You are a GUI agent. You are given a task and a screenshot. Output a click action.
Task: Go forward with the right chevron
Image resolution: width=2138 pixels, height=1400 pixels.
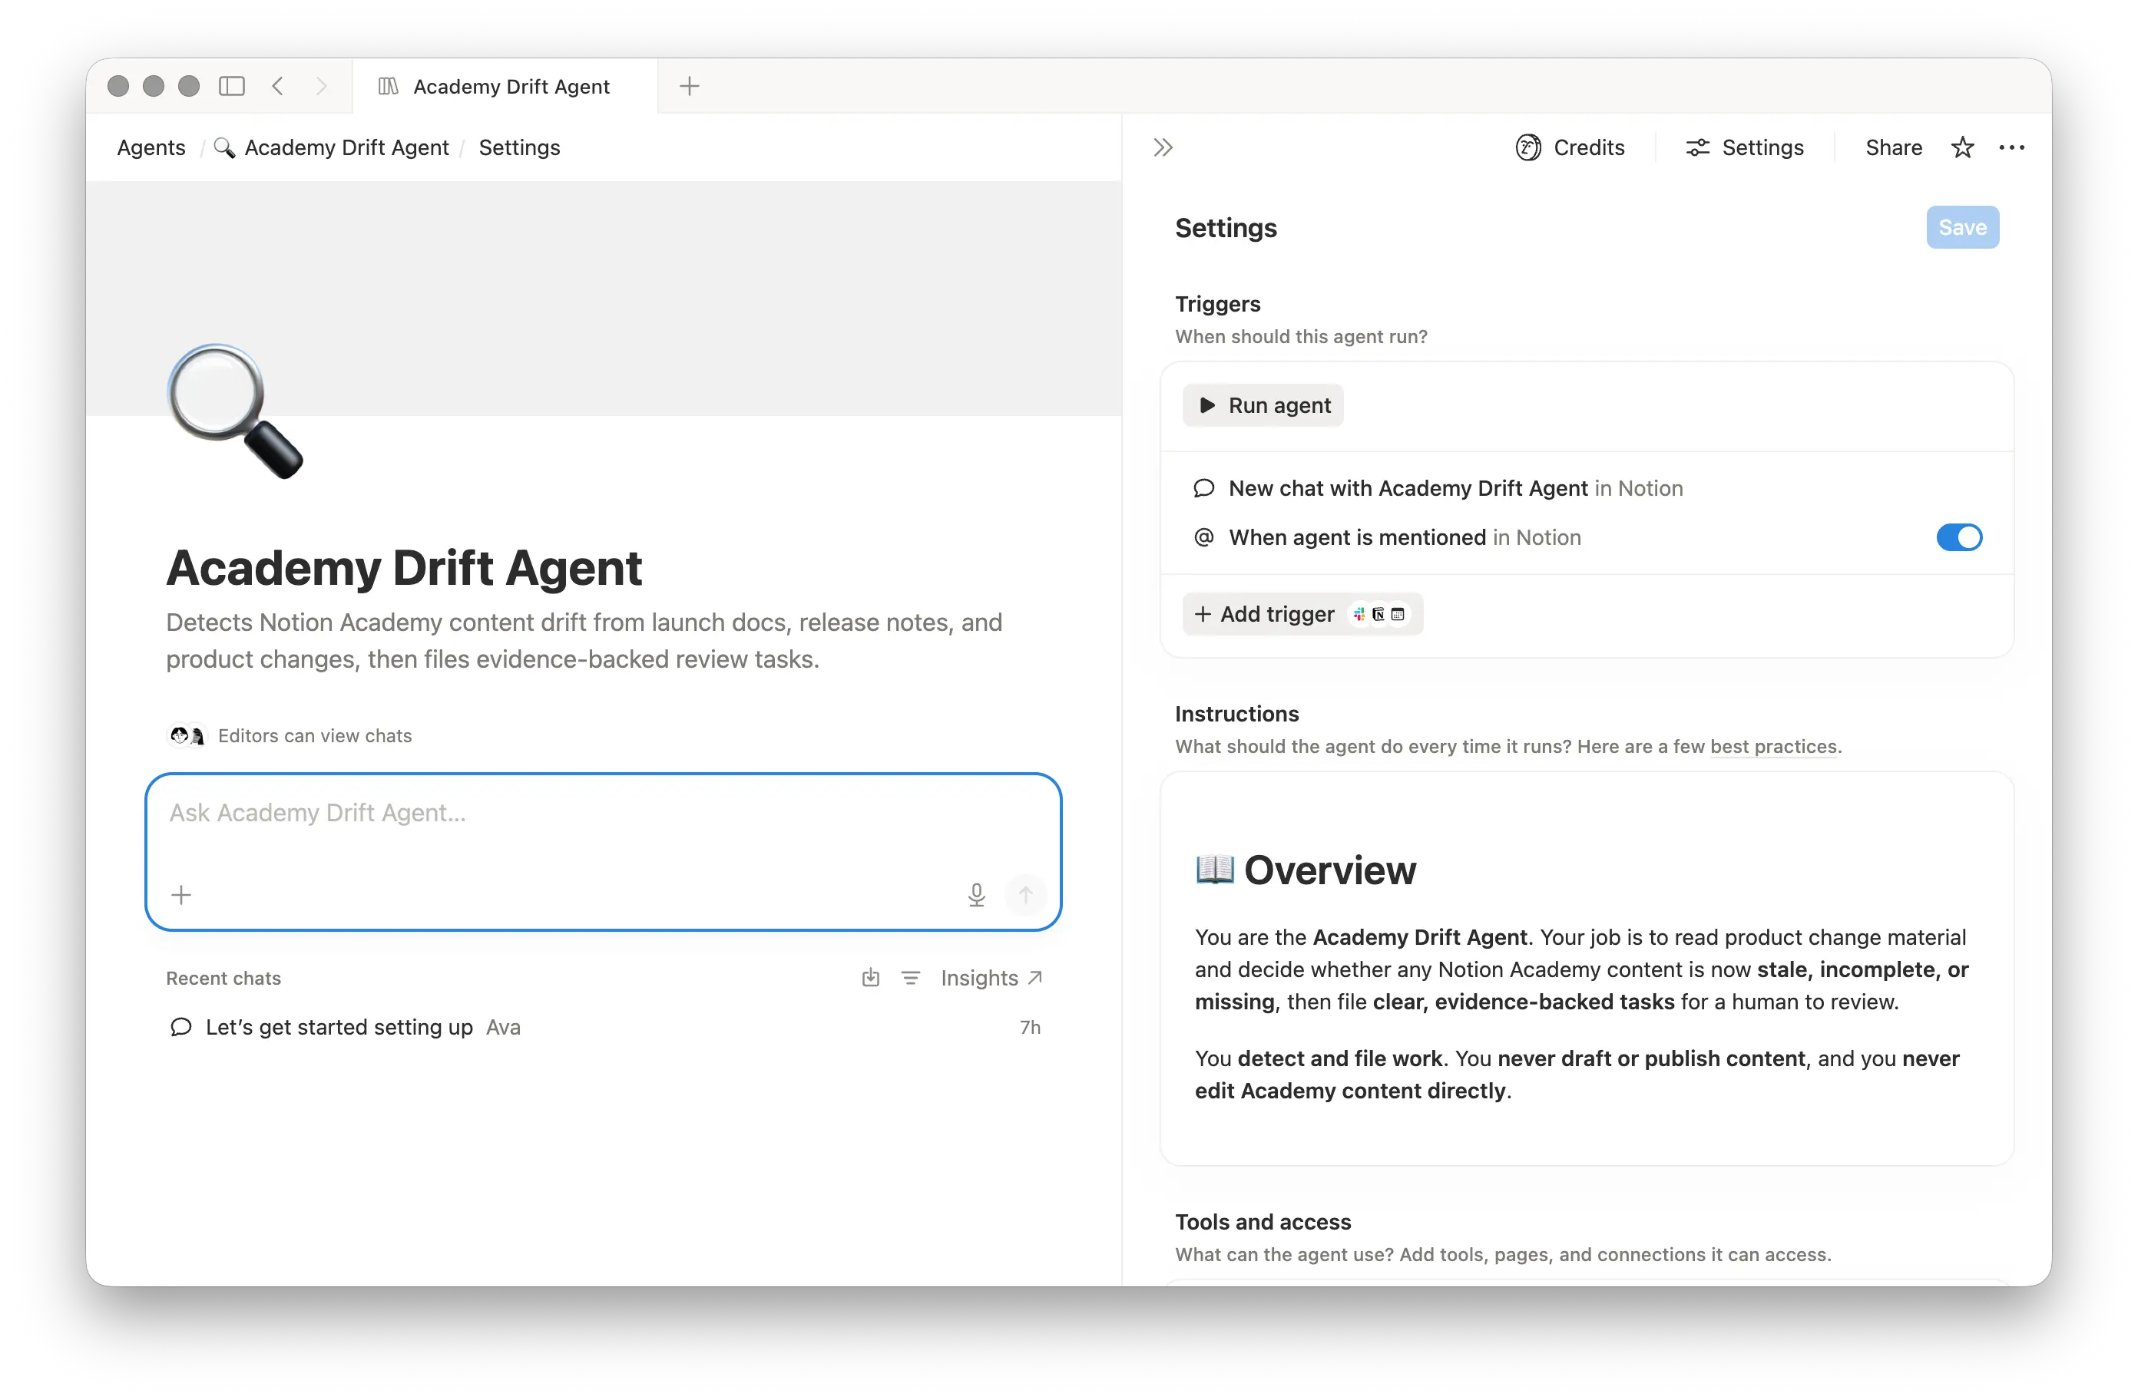321,86
